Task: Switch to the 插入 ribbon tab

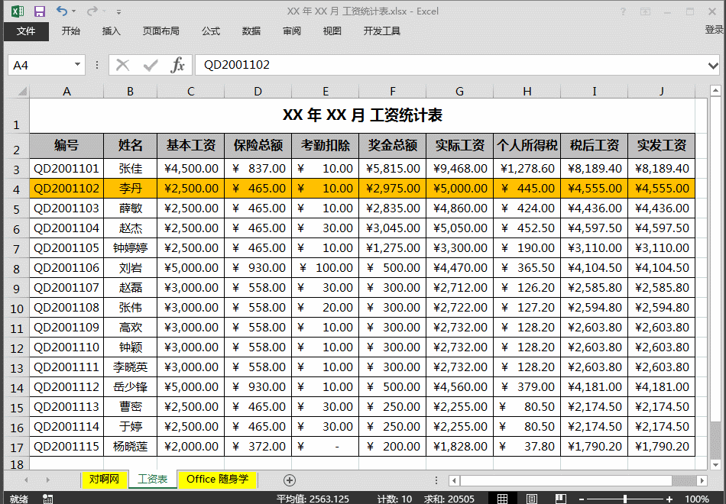Action: pyautogui.click(x=111, y=31)
